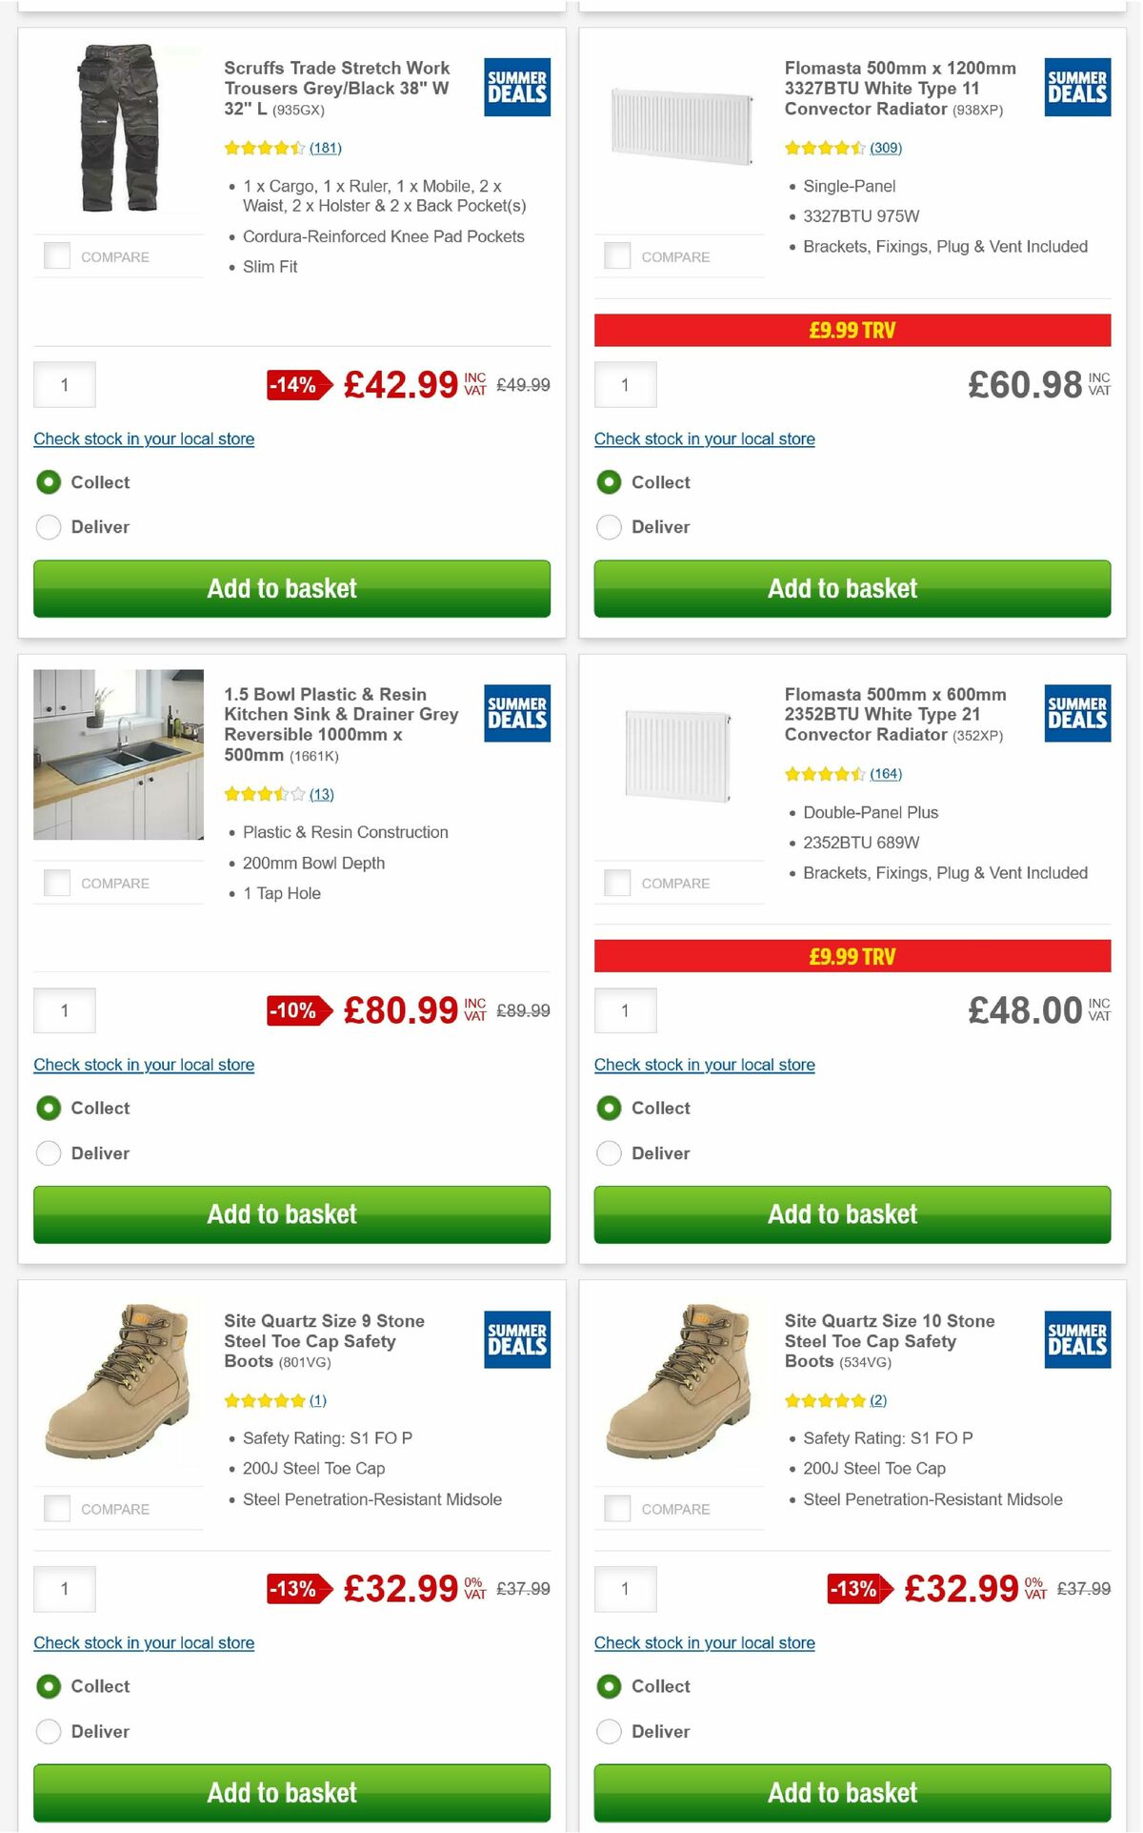Click the quantity field for the kitchen sink

pyautogui.click(x=64, y=1010)
